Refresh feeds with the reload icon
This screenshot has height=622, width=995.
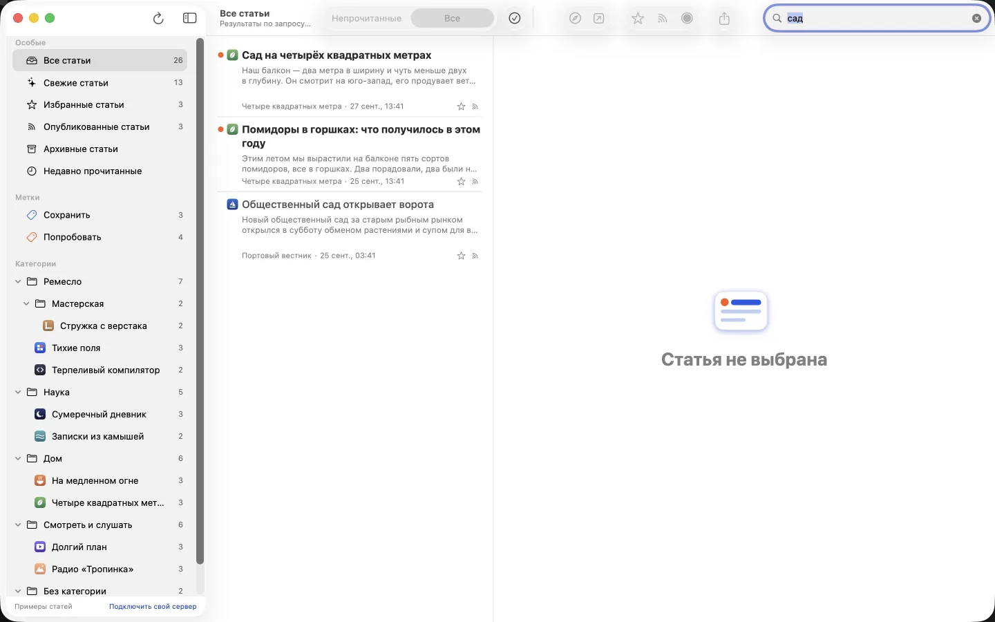158,19
